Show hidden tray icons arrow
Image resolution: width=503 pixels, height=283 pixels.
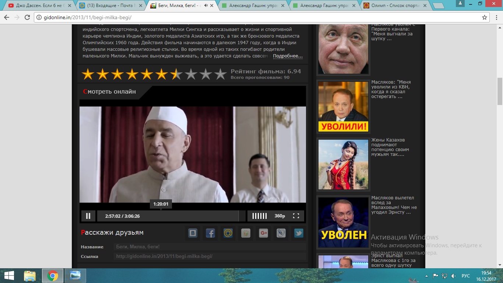pyautogui.click(x=426, y=276)
